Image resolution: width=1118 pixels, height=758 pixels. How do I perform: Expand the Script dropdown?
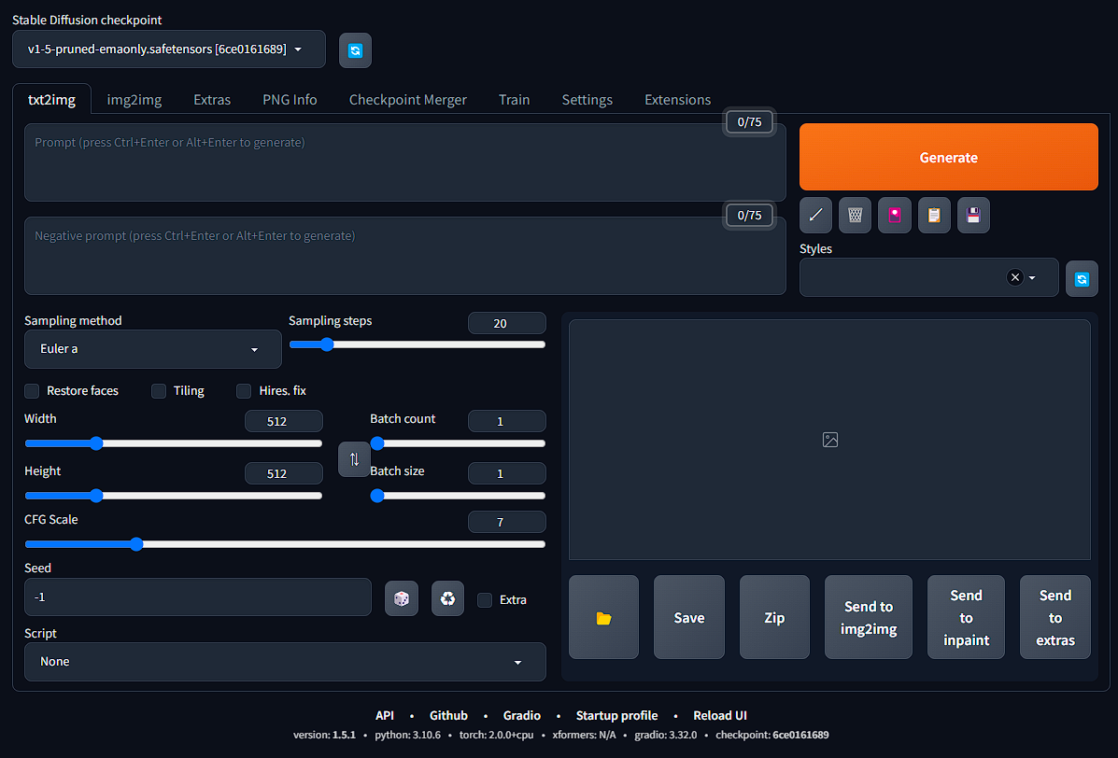[x=285, y=662]
